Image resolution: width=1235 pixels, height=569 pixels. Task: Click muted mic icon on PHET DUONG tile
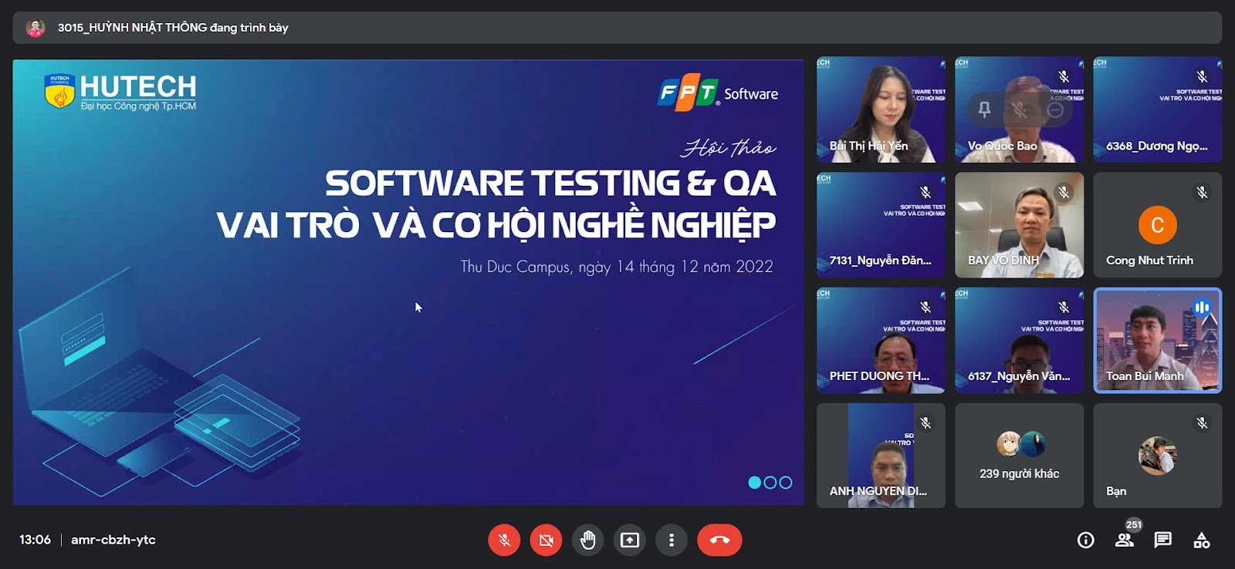pyautogui.click(x=925, y=308)
